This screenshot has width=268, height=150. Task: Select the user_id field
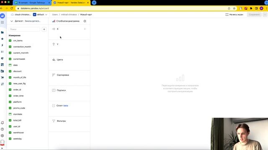17,126
